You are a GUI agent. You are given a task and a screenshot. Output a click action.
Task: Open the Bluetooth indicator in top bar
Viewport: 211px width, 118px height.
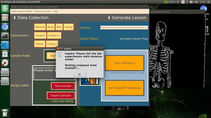187,2
